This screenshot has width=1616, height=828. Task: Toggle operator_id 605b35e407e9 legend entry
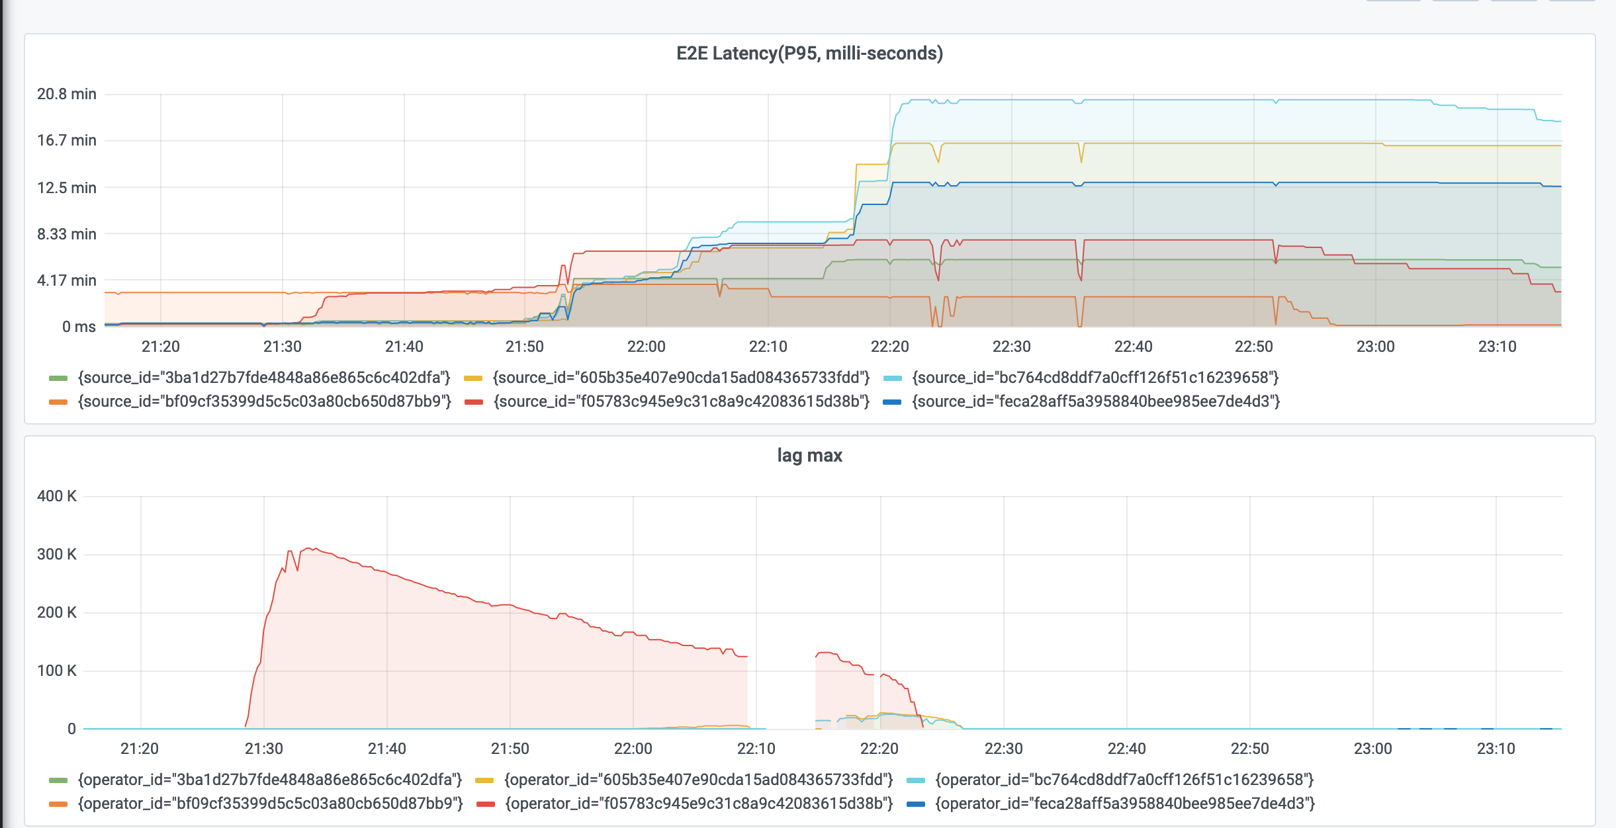click(x=698, y=780)
